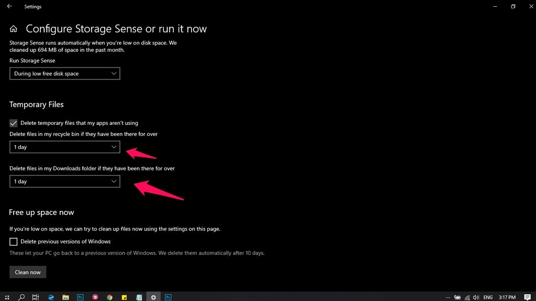Click the Free up space now heading
The image size is (536, 301).
[x=41, y=212]
